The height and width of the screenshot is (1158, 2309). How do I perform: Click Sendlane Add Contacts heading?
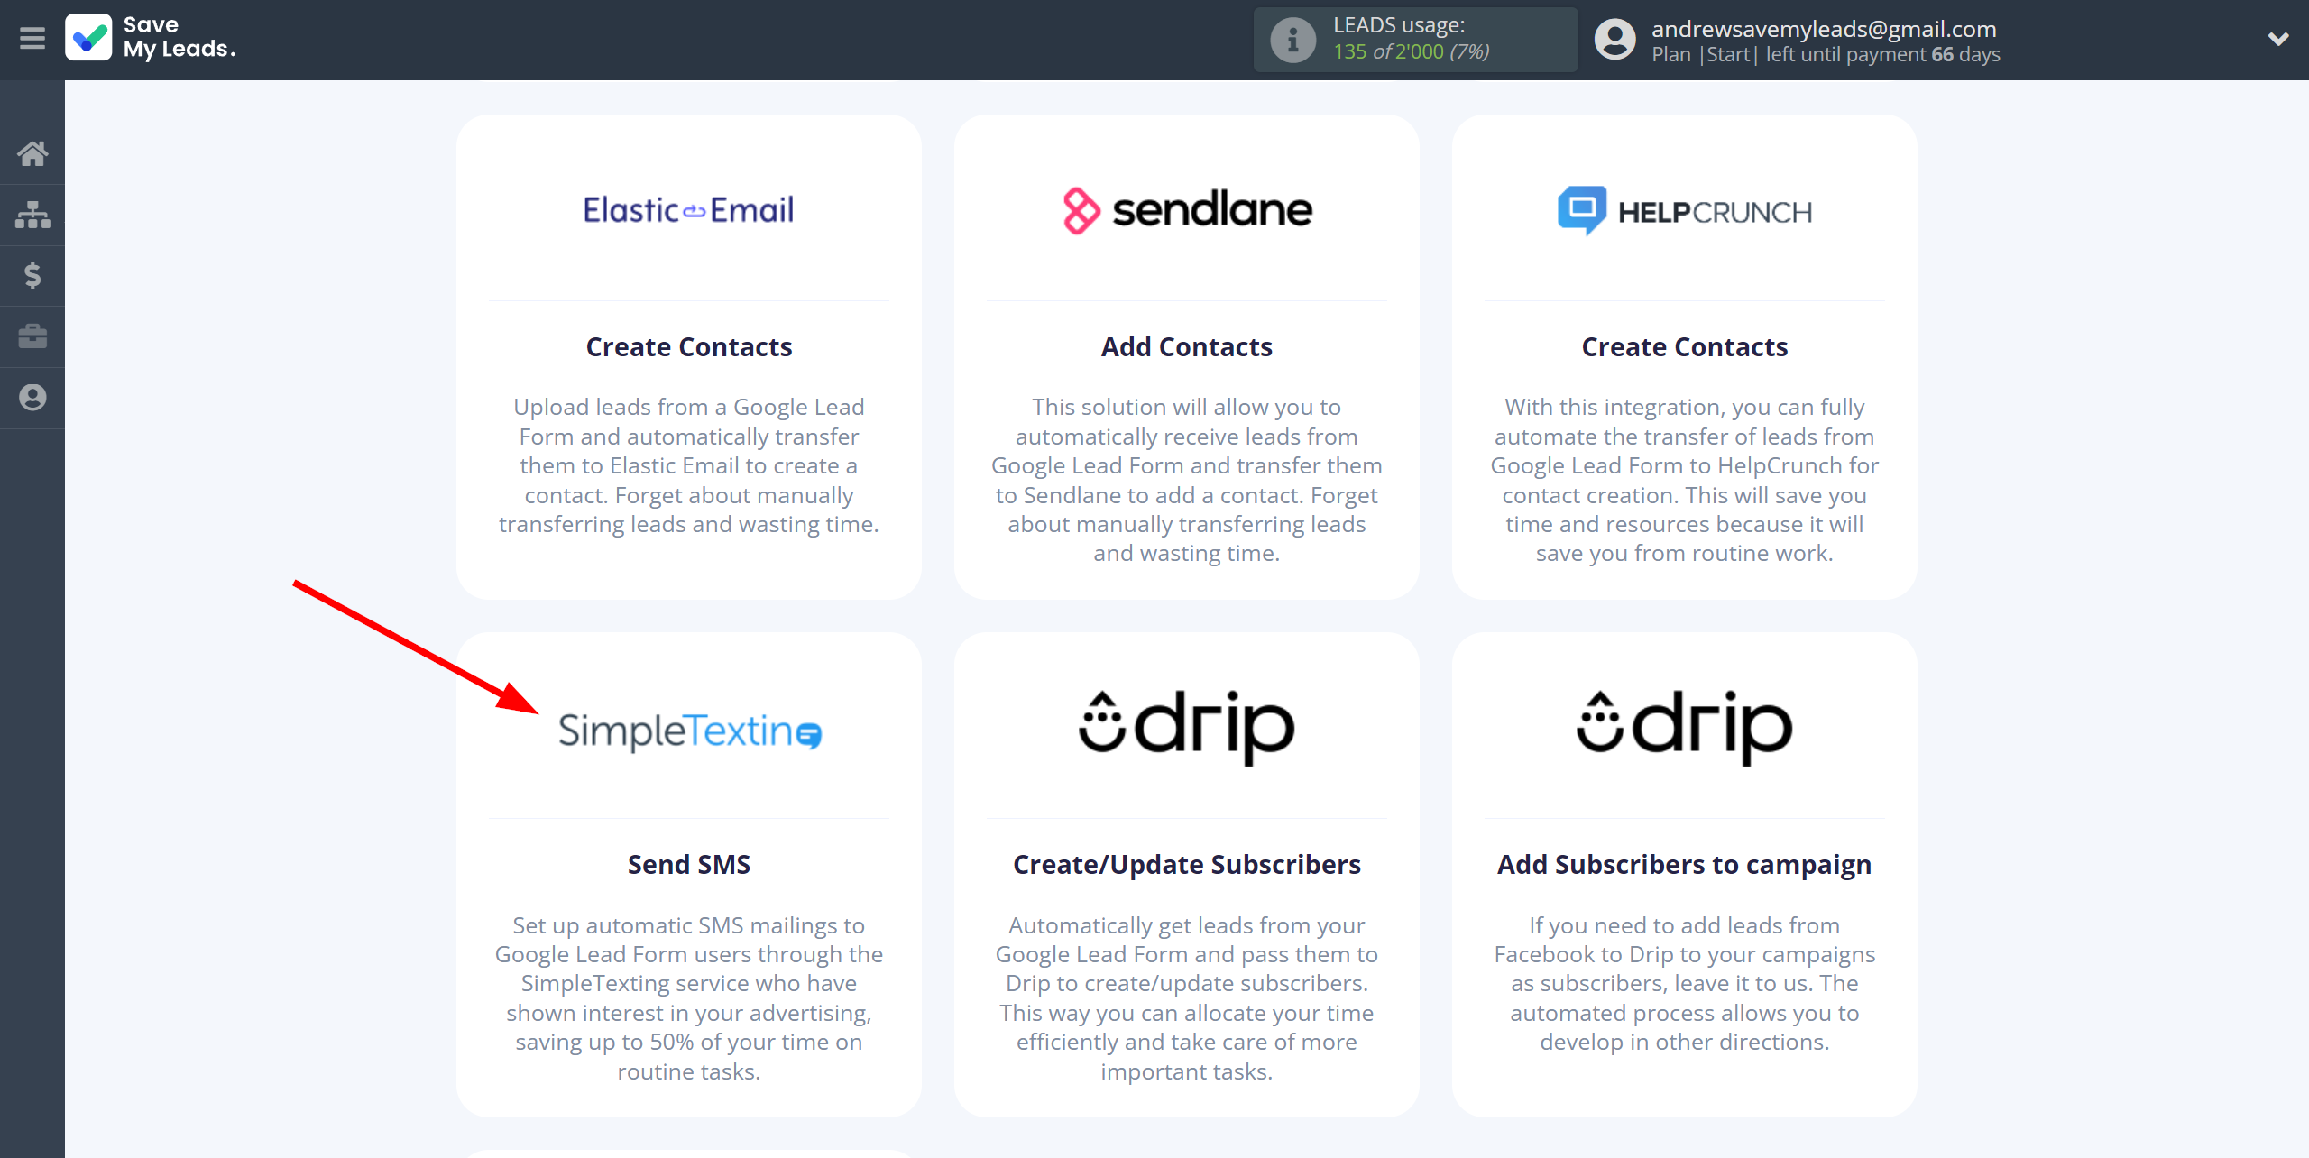point(1186,346)
